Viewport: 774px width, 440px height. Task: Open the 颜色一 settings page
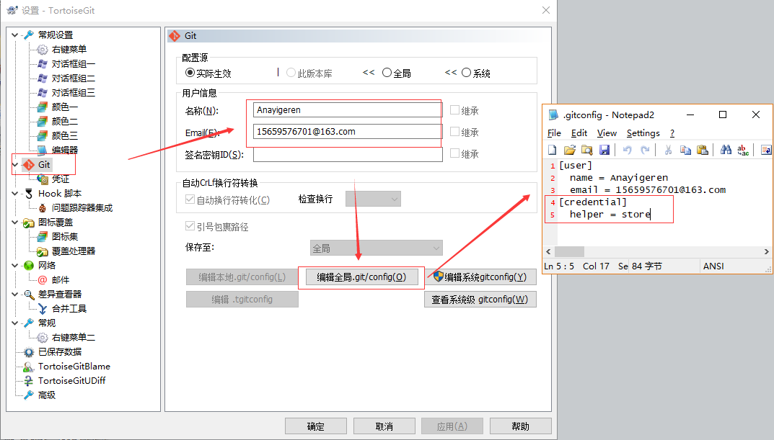[x=65, y=107]
